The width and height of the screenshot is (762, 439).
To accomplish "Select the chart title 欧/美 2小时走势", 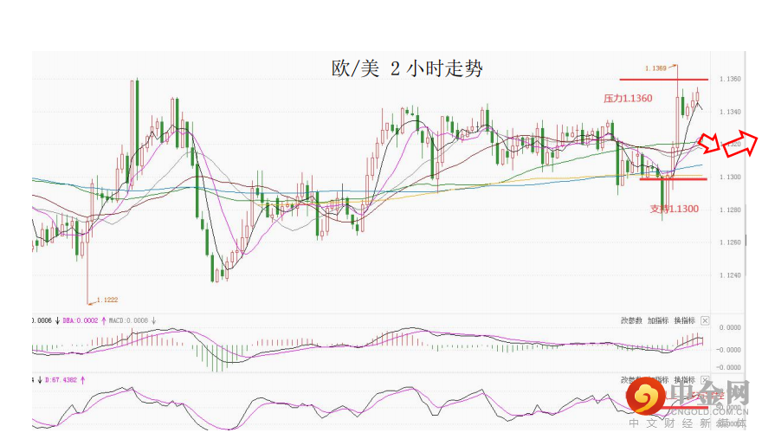I will (407, 68).
